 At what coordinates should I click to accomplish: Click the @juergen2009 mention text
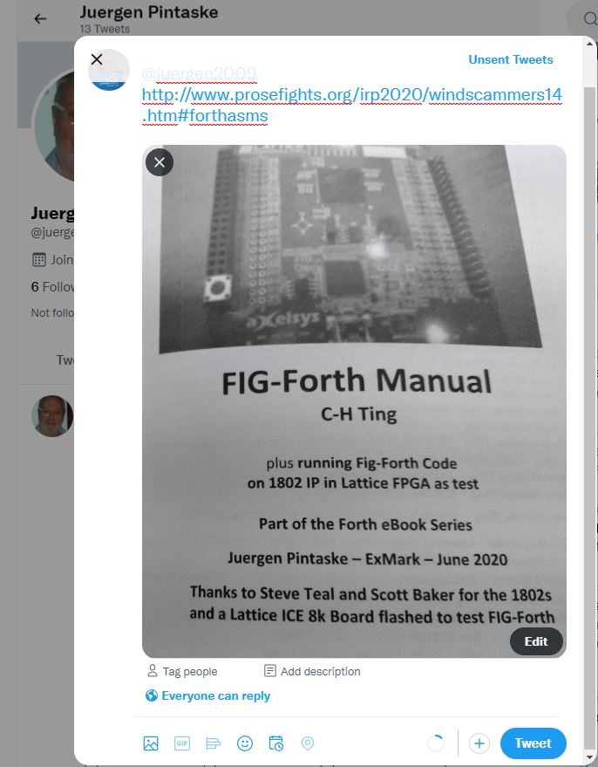(x=199, y=73)
